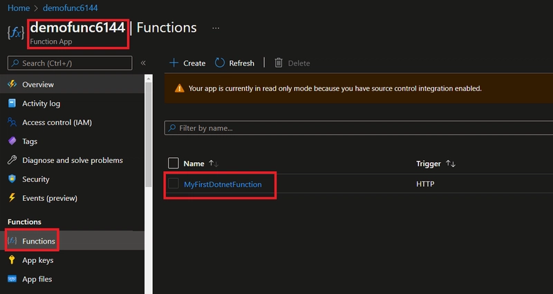This screenshot has width=553, height=294.
Task: Click the Security shield icon
Action: click(x=11, y=179)
